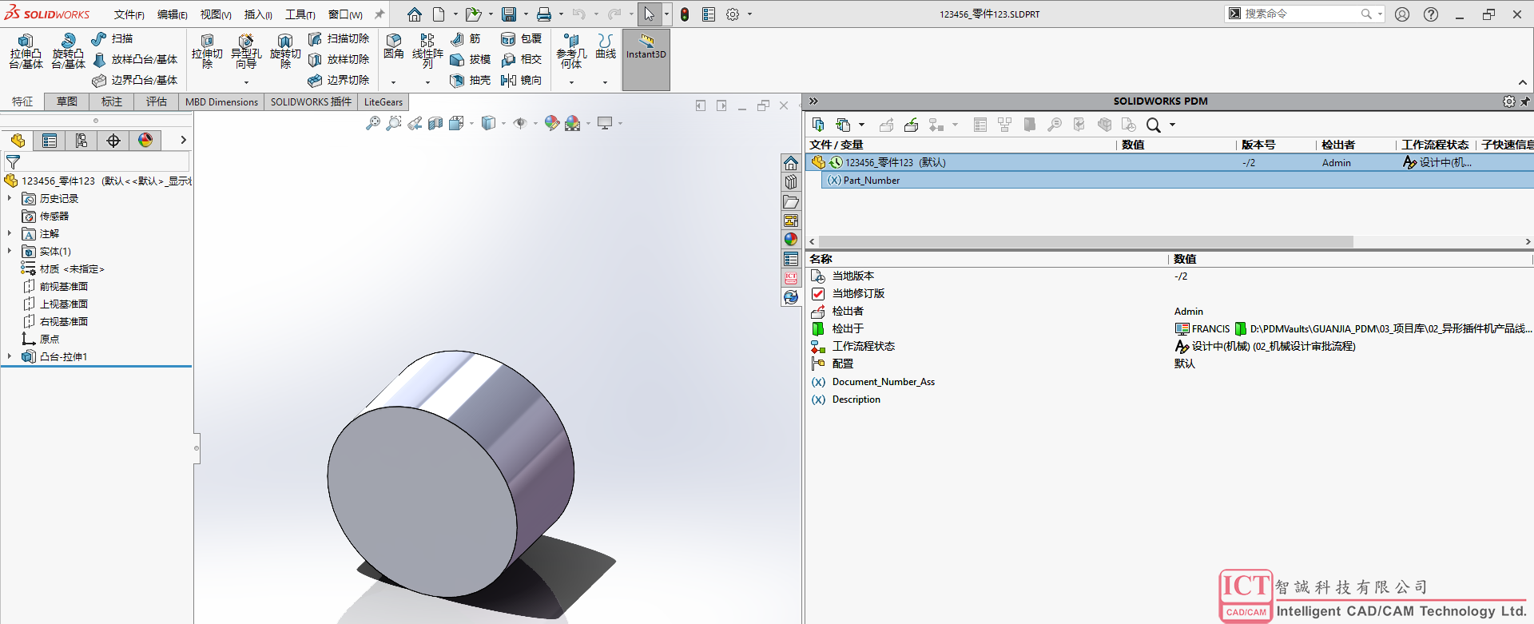Open the Fillet dropdown arrow

(393, 81)
